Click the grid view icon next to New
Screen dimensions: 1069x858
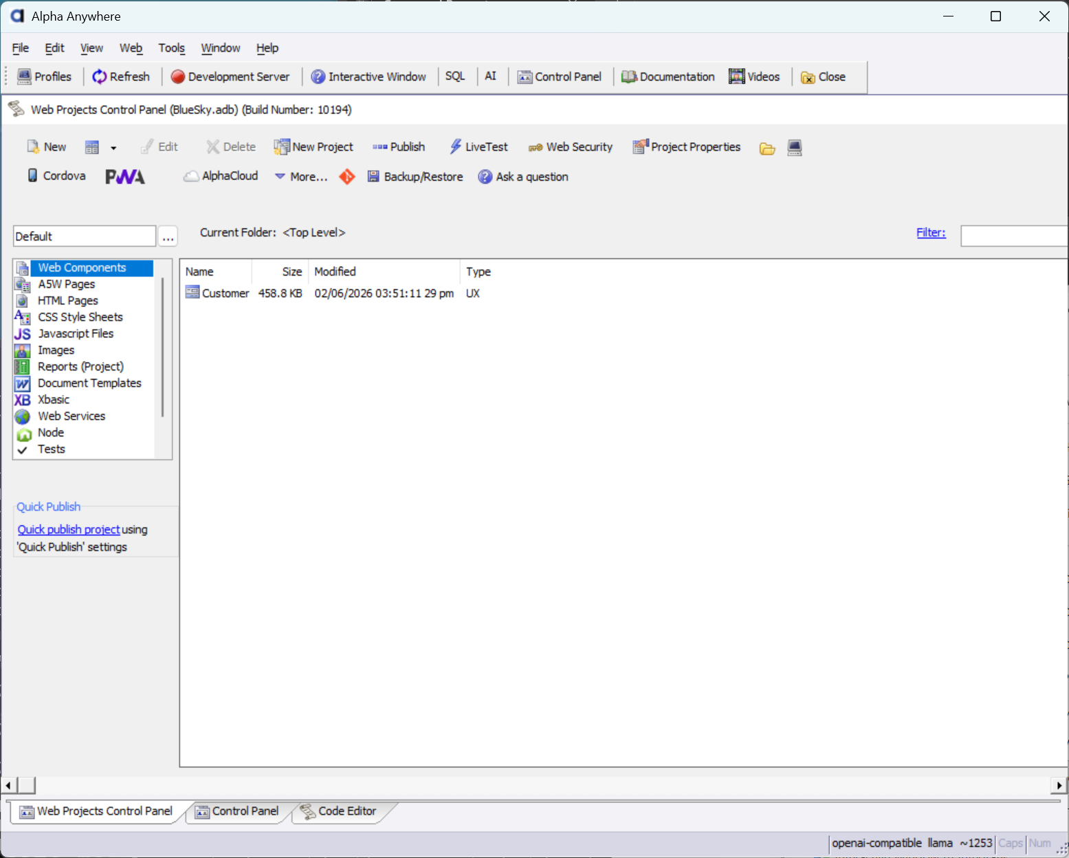[x=92, y=147]
